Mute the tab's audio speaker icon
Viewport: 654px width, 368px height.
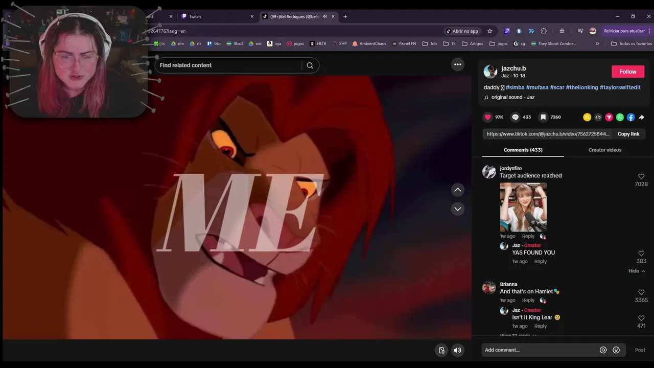(x=324, y=16)
